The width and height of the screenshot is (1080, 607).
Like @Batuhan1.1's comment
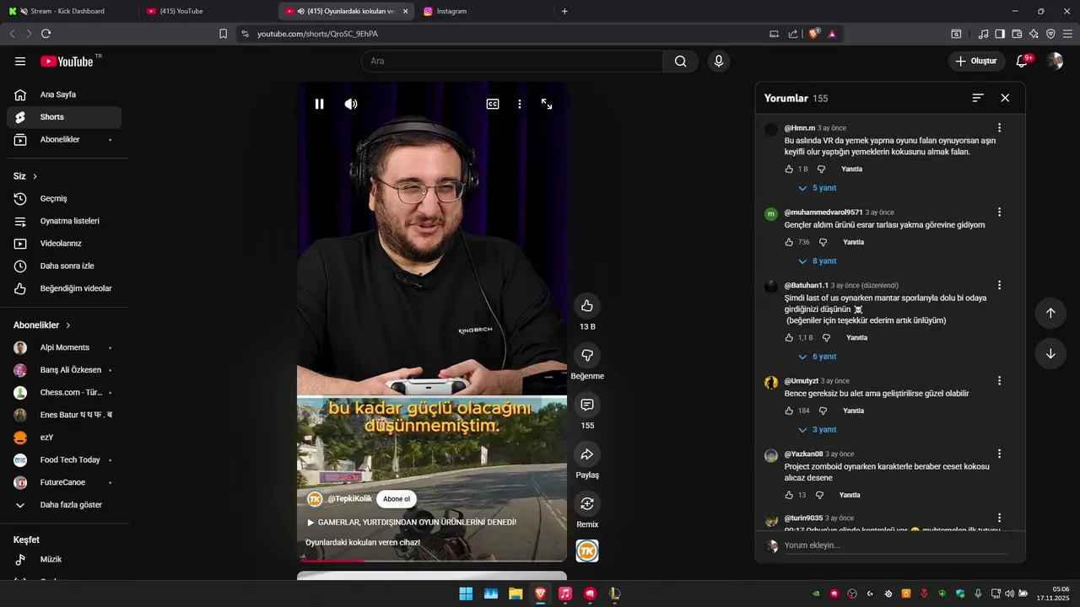click(x=789, y=338)
